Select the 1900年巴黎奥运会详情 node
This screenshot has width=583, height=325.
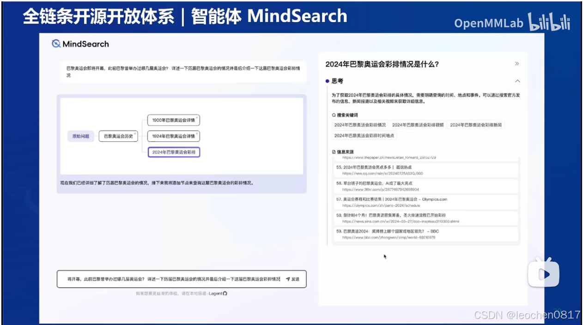coord(174,120)
